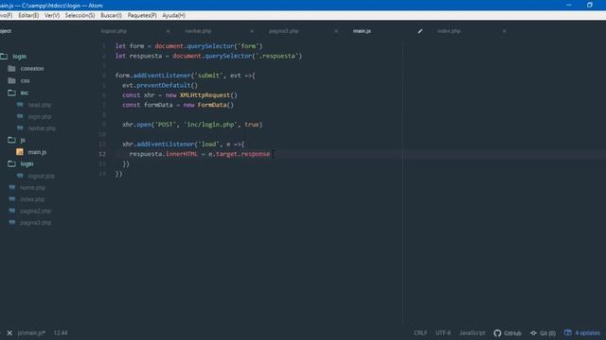This screenshot has width=606, height=340.
Task: Close the pagina3.php tab with its X
Action: [x=336, y=31]
